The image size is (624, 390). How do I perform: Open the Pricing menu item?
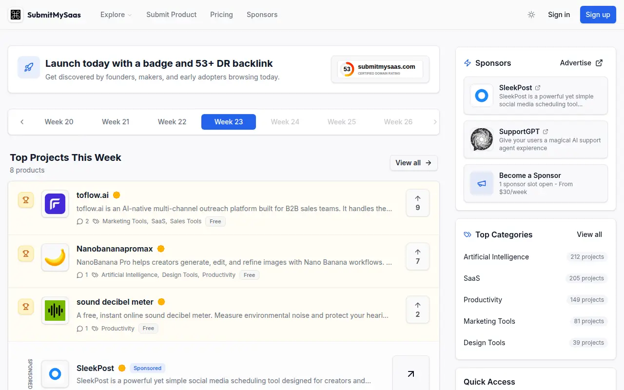(221, 15)
